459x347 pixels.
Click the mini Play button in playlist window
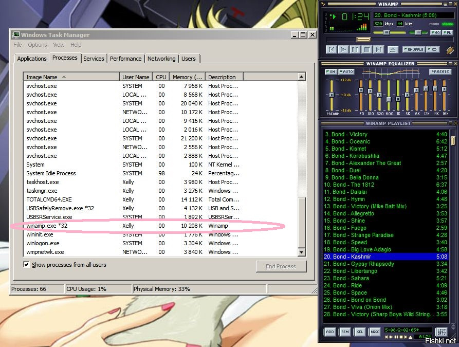[x=391, y=337]
